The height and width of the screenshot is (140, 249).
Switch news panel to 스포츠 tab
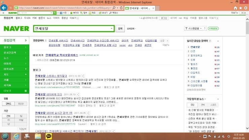[x=213, y=105]
